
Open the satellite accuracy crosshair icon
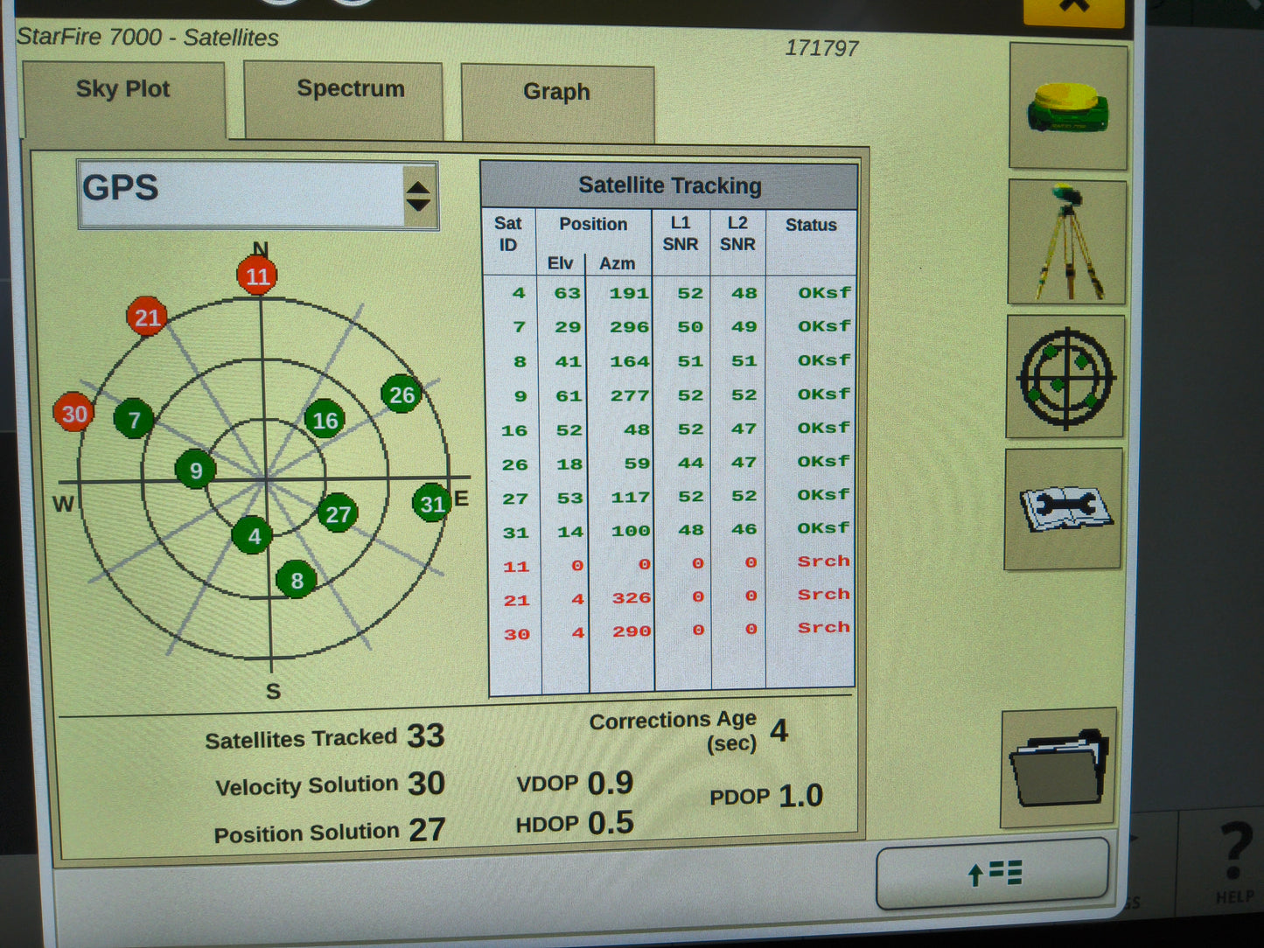1067,378
